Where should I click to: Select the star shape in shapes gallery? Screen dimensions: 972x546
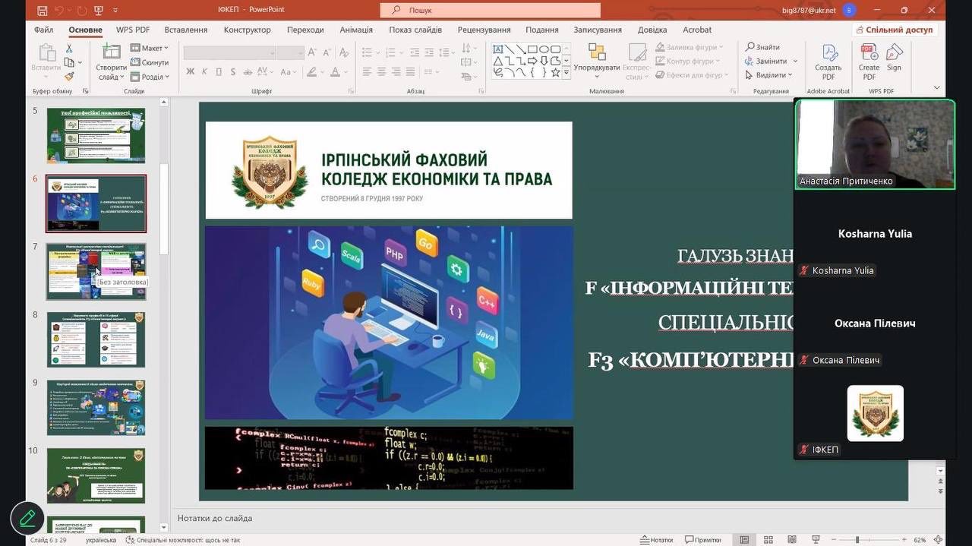tap(555, 73)
